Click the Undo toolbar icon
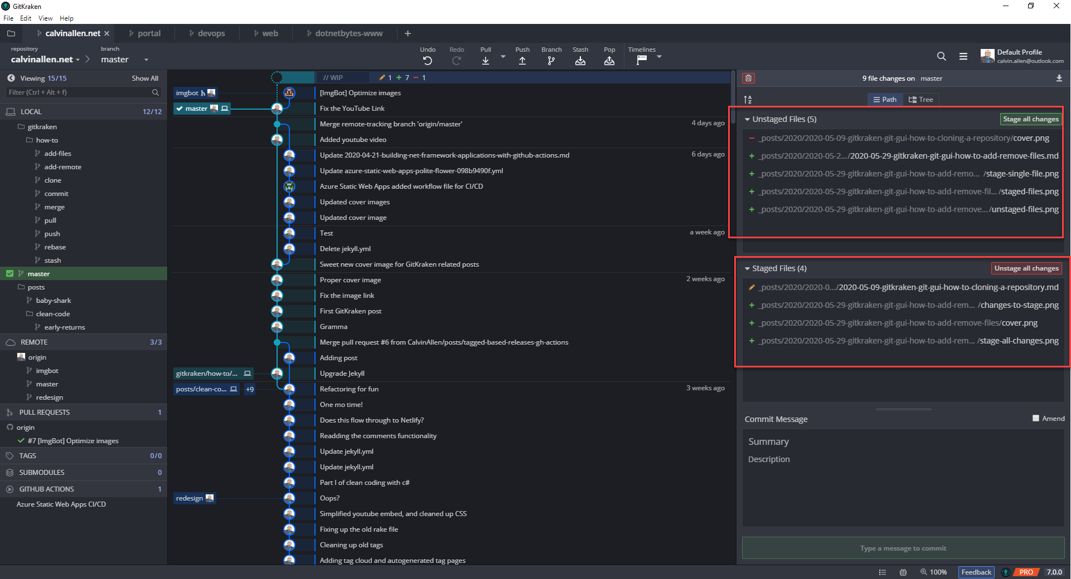Screen dimensions: 1071x579 pos(428,61)
